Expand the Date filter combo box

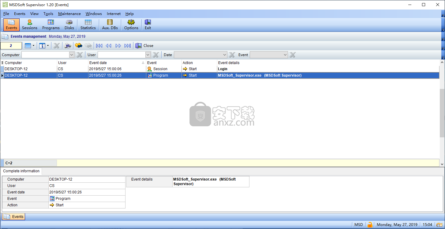(x=225, y=55)
